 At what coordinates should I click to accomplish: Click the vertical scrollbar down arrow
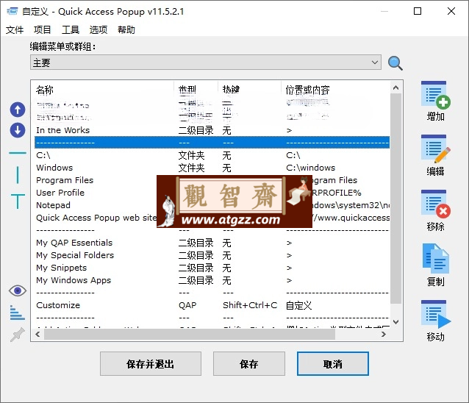[395, 322]
